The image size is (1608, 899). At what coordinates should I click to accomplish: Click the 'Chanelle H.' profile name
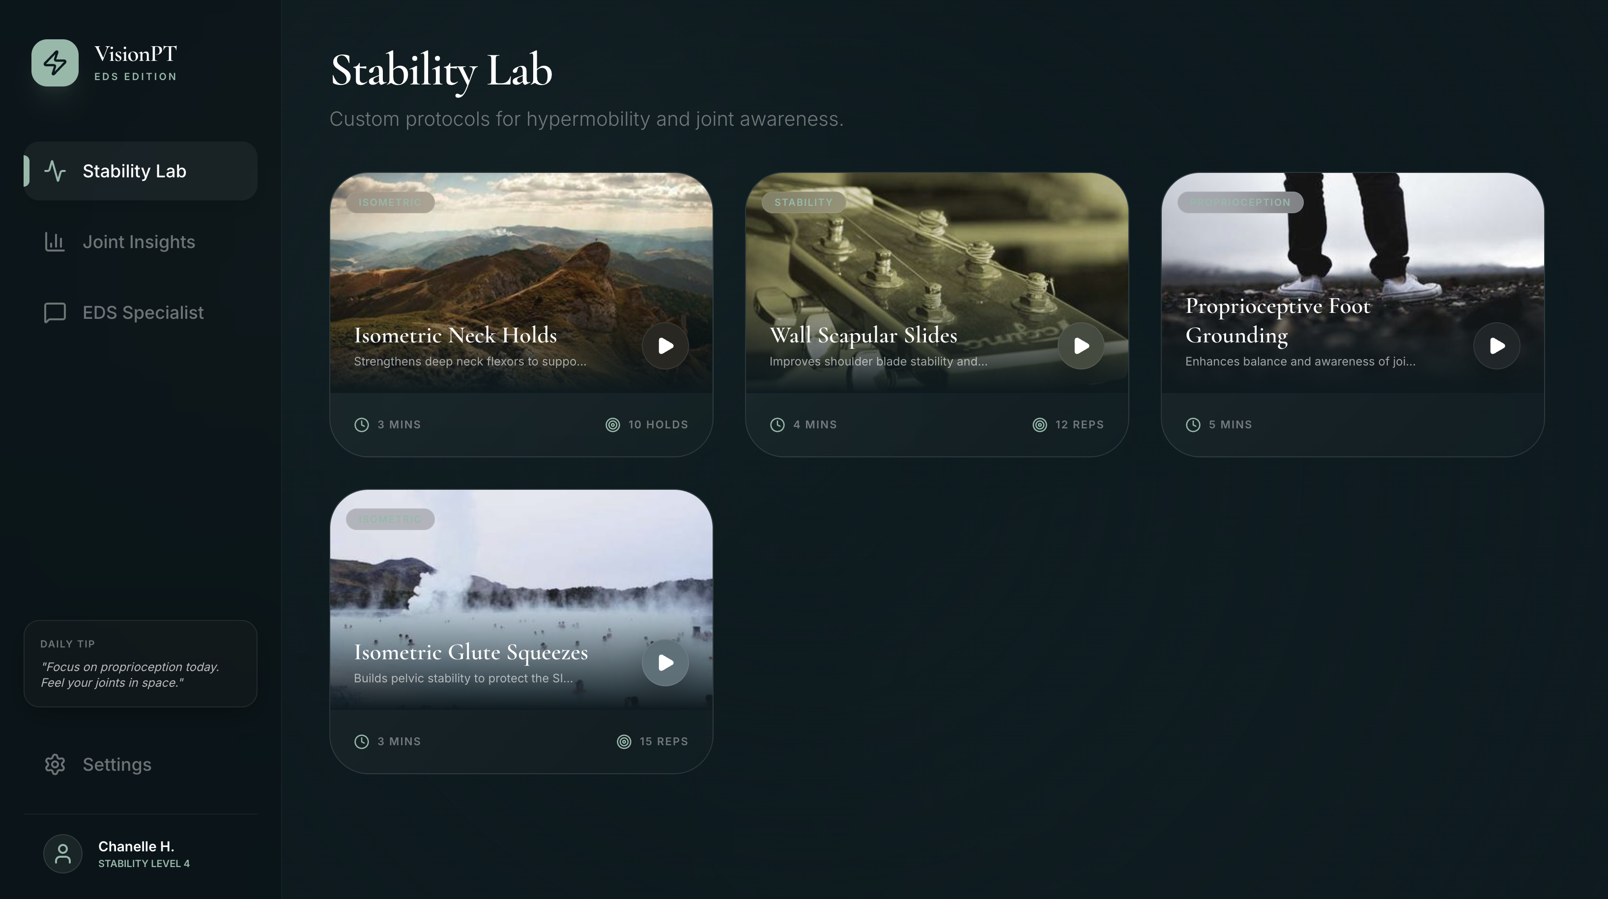pyautogui.click(x=136, y=846)
